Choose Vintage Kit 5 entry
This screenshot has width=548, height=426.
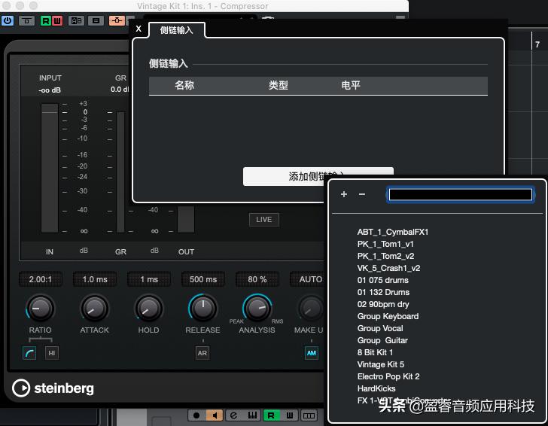[381, 364]
